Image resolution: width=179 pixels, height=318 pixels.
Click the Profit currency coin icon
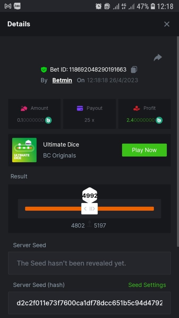point(159,120)
